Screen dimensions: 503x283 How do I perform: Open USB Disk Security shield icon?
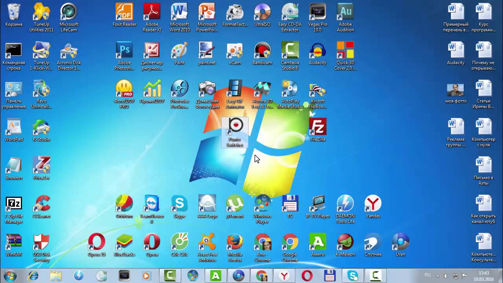click(x=41, y=248)
